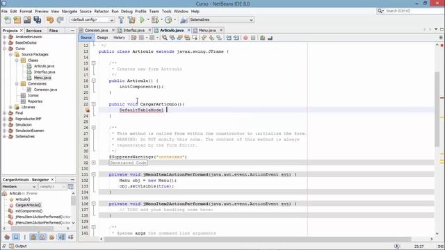This screenshot has height=250, width=445.
Task: Open the Members dropdown in Navigator
Action: click(19, 187)
